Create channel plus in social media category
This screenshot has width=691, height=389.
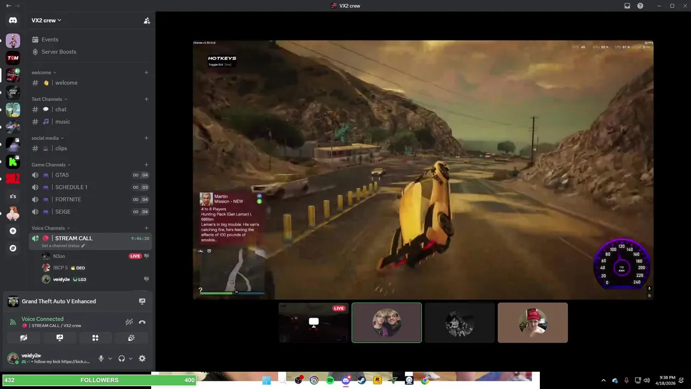146,138
